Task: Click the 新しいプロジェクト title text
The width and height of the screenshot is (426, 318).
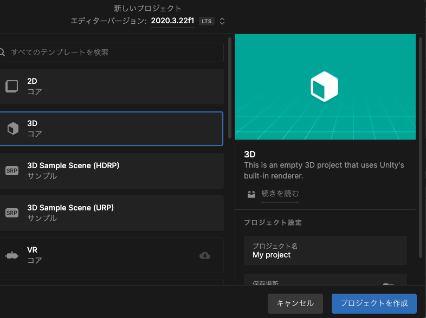Action: [147, 9]
